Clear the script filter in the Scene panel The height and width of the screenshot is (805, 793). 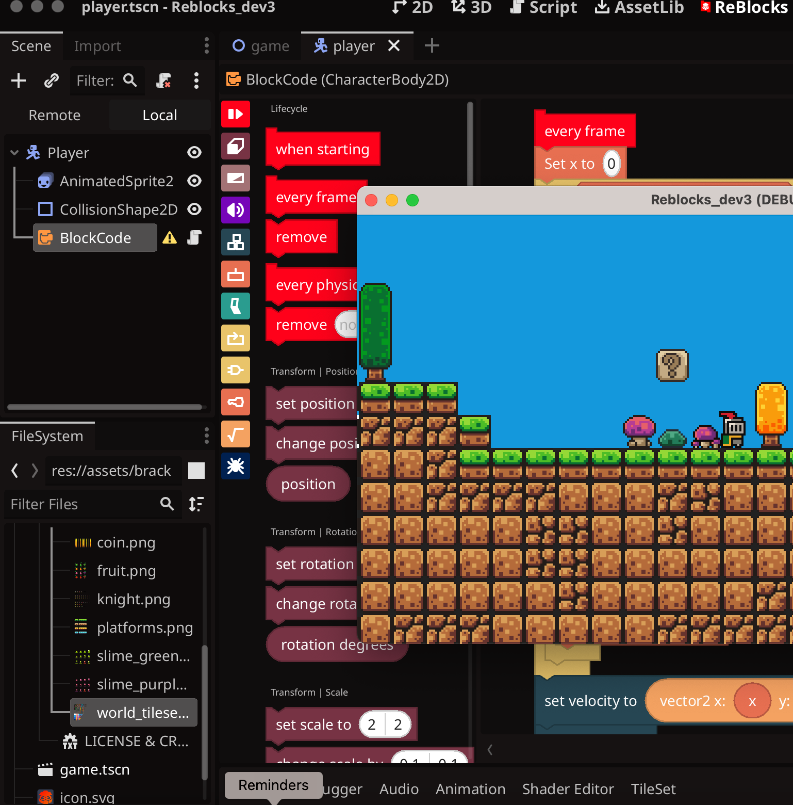[164, 81]
